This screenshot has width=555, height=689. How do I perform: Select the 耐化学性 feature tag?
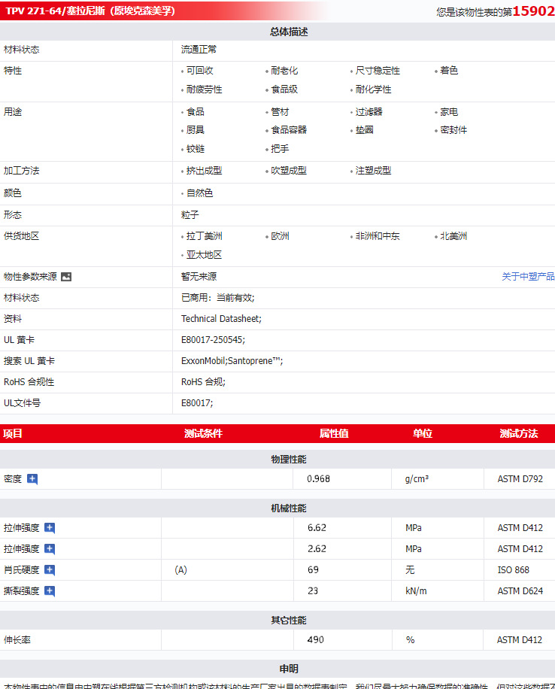(x=373, y=90)
